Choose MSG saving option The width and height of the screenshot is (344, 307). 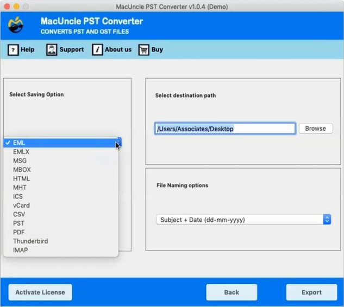tap(61, 161)
